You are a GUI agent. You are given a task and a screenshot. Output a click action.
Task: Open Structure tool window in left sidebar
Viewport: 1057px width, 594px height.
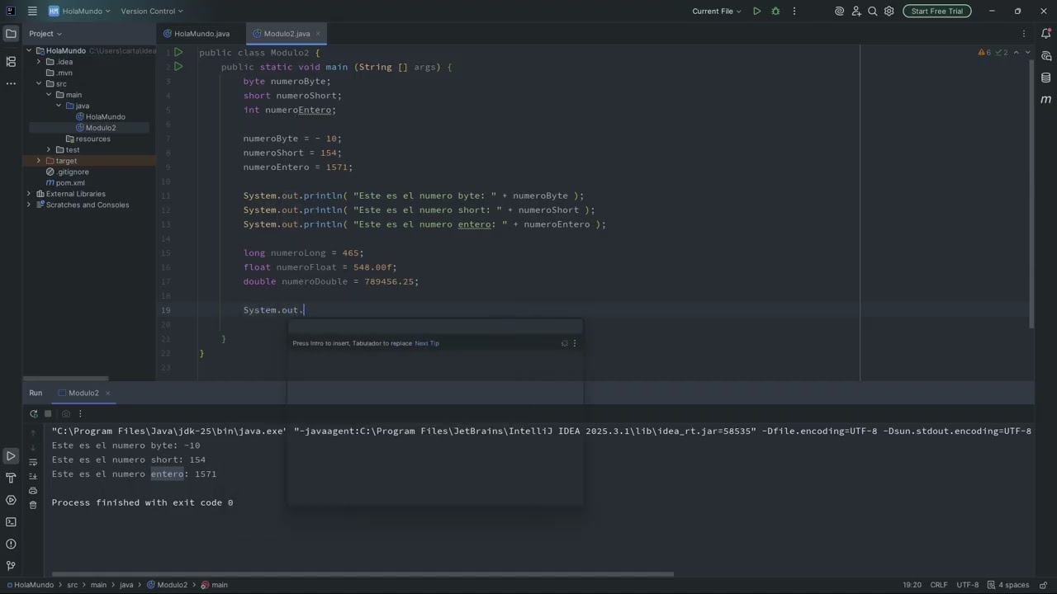11,62
